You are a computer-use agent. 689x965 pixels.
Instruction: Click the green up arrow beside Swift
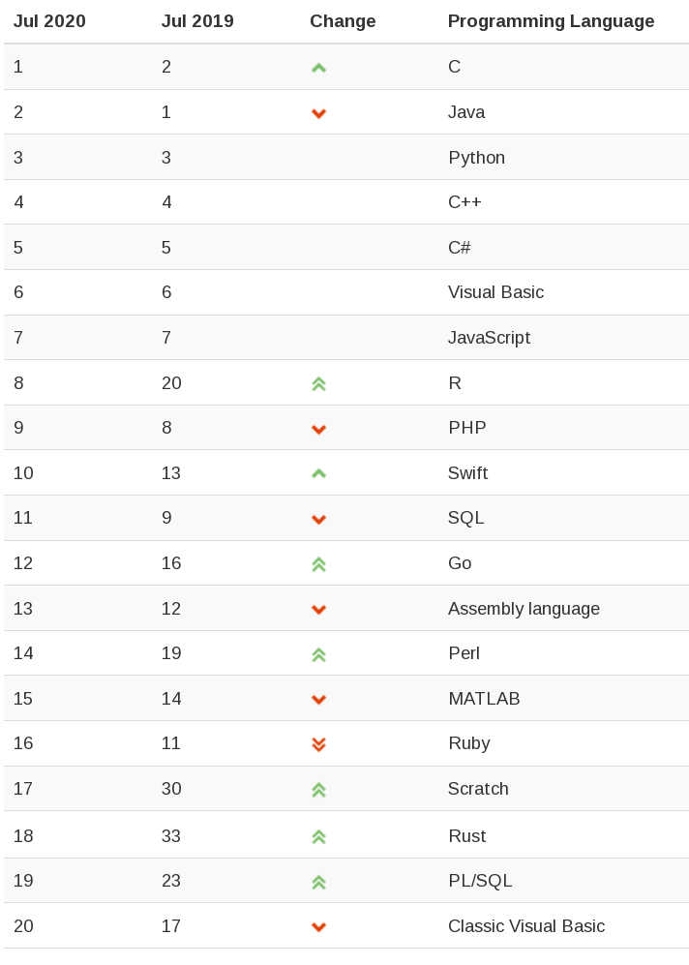click(318, 474)
